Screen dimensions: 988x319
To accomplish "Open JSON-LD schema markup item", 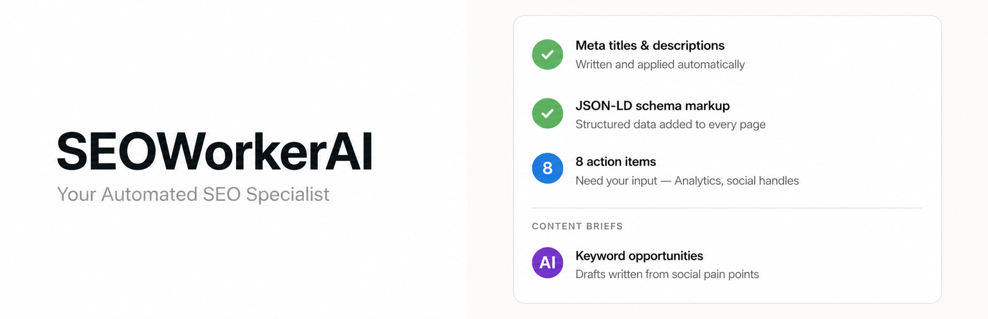I will tap(653, 106).
